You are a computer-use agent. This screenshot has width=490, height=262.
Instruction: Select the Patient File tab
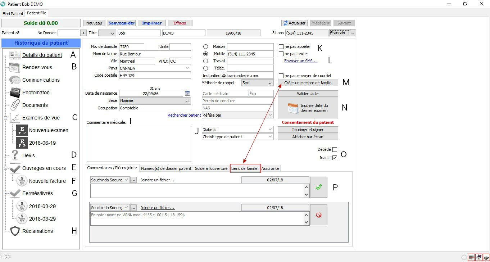(x=36, y=13)
